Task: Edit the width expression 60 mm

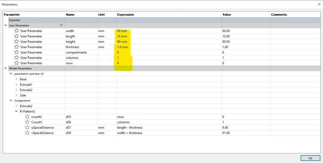Action: pyautogui.click(x=169, y=31)
